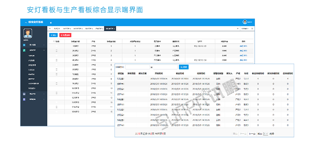Close the active dark tab
The height and width of the screenshot is (158, 317).
[x=115, y=29]
